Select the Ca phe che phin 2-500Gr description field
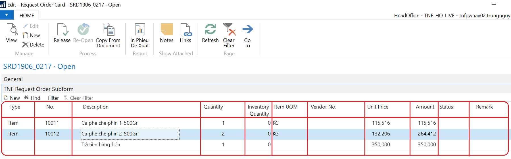Image resolution: width=511 pixels, height=159 pixels. tap(130, 134)
